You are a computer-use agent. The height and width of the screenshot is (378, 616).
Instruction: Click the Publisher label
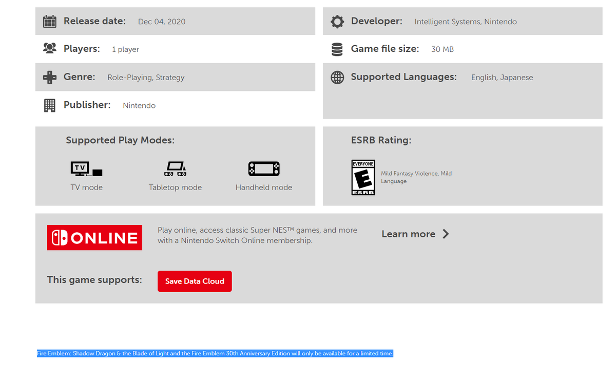click(x=87, y=105)
